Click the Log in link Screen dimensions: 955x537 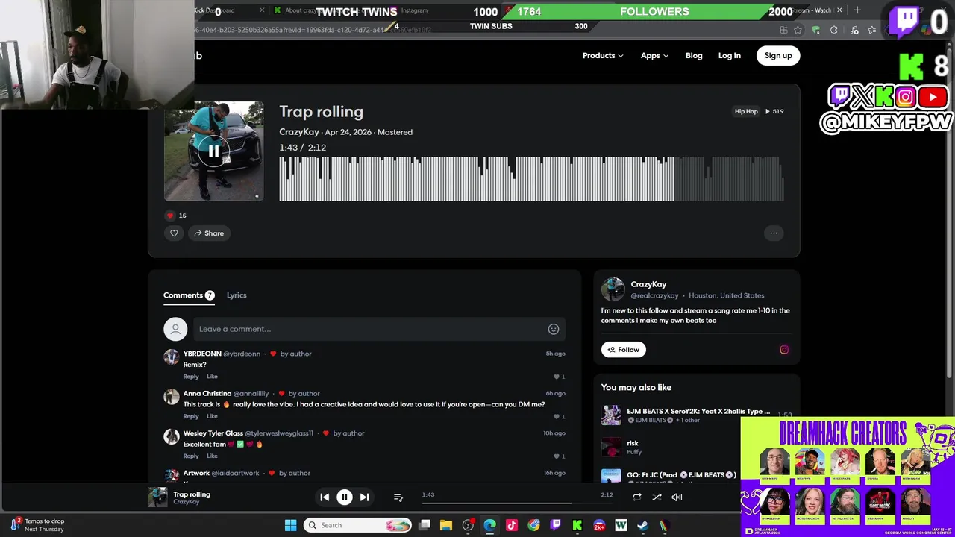(729, 56)
